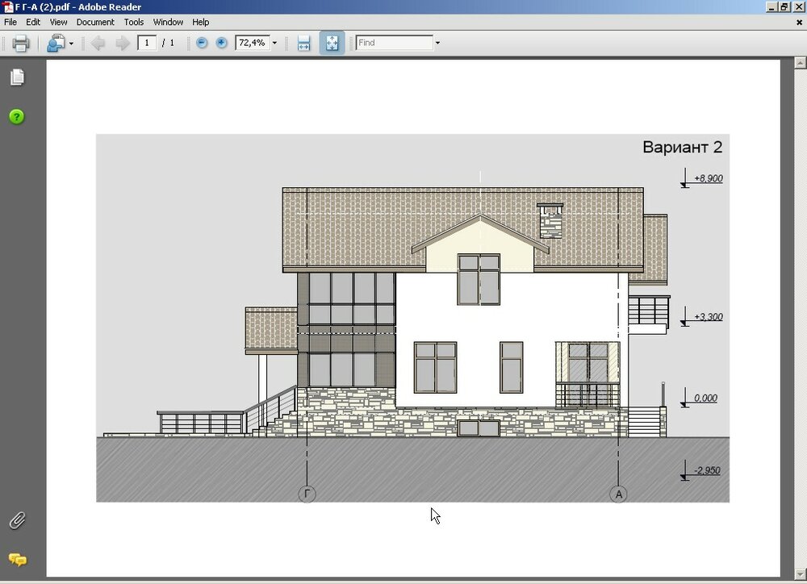Image resolution: width=807 pixels, height=584 pixels.
Task: Open the zoom percentage dropdown
Action: pos(274,43)
